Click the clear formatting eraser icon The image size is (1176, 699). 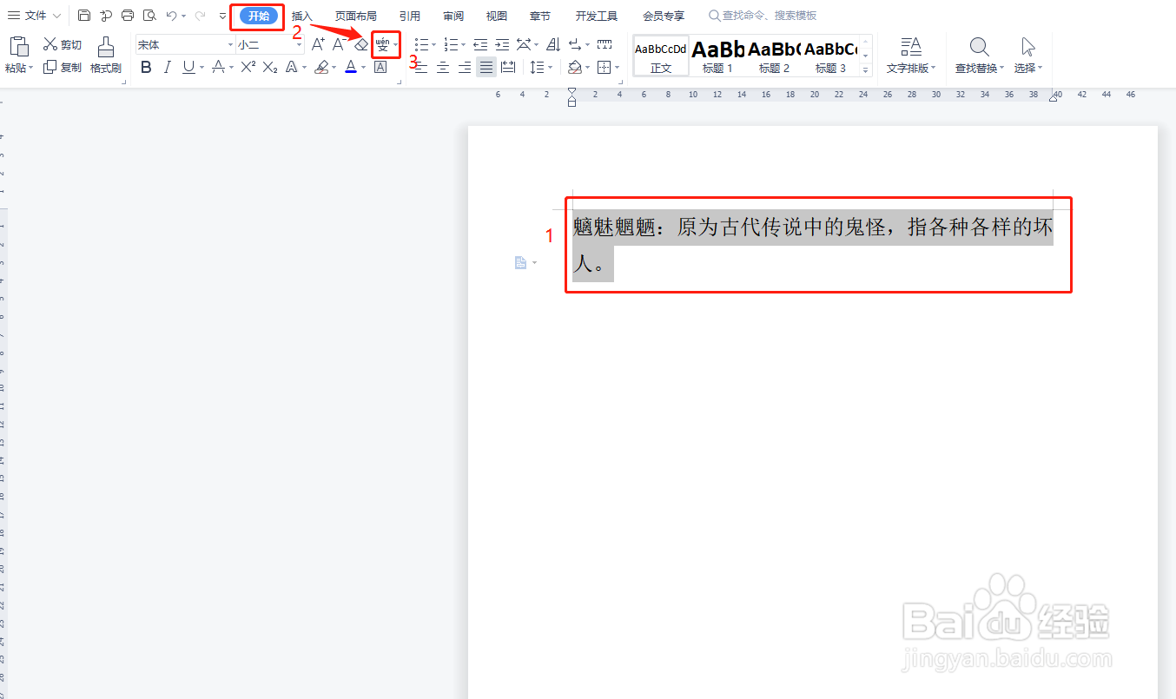click(360, 44)
